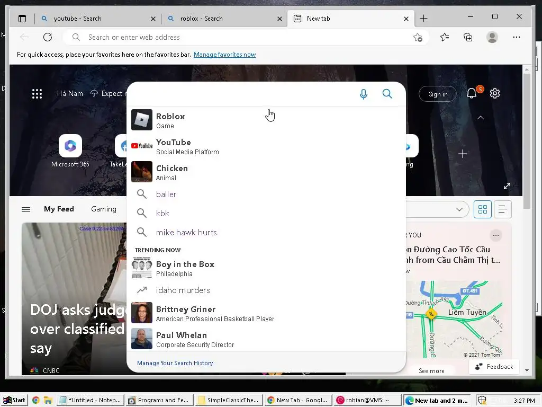Screen dimensions: 542x407
Task: Open the Gaming feed tab
Action: click(104, 209)
